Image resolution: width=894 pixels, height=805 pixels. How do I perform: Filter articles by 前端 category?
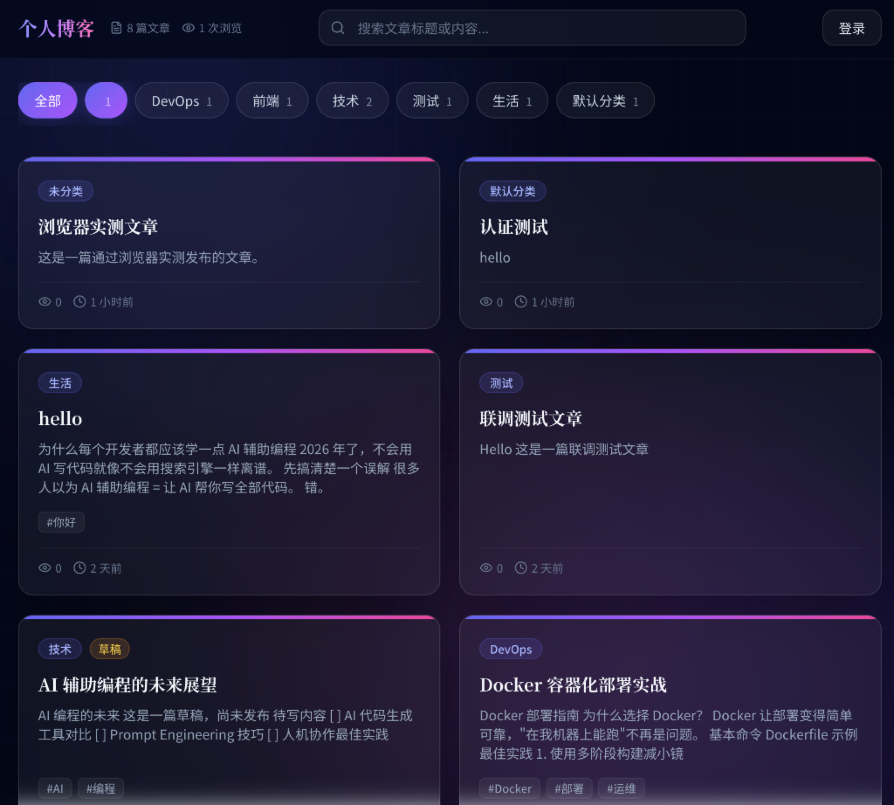point(272,100)
